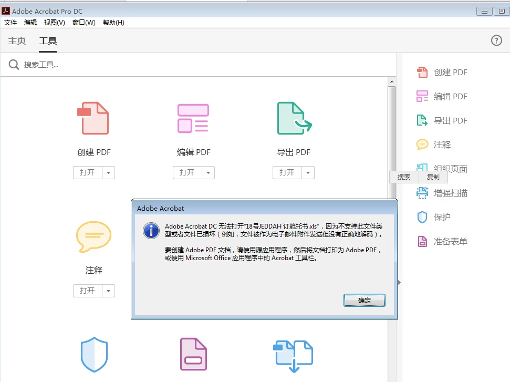Click the vertical scrollbar thumb in tools list

point(392,142)
